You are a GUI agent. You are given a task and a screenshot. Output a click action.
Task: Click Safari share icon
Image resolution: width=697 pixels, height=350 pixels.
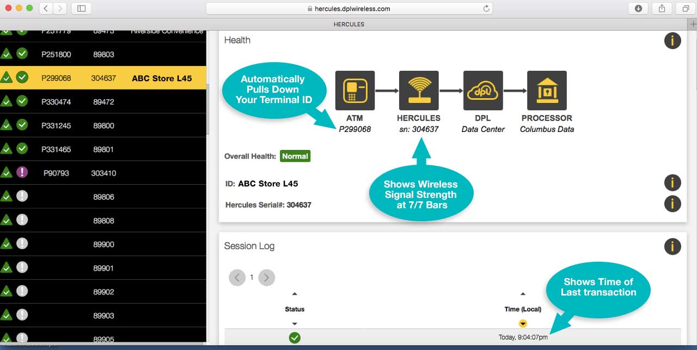[x=662, y=8]
